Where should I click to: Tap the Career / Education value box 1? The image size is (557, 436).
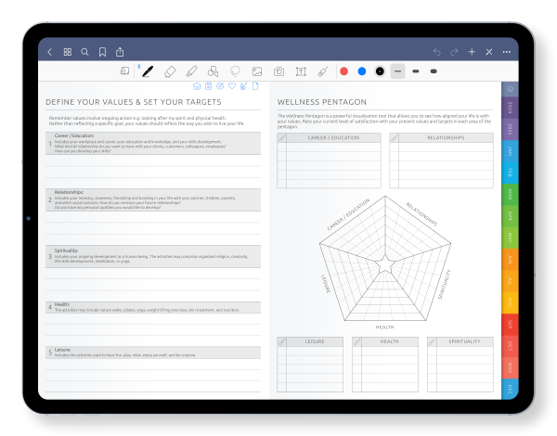(153, 144)
